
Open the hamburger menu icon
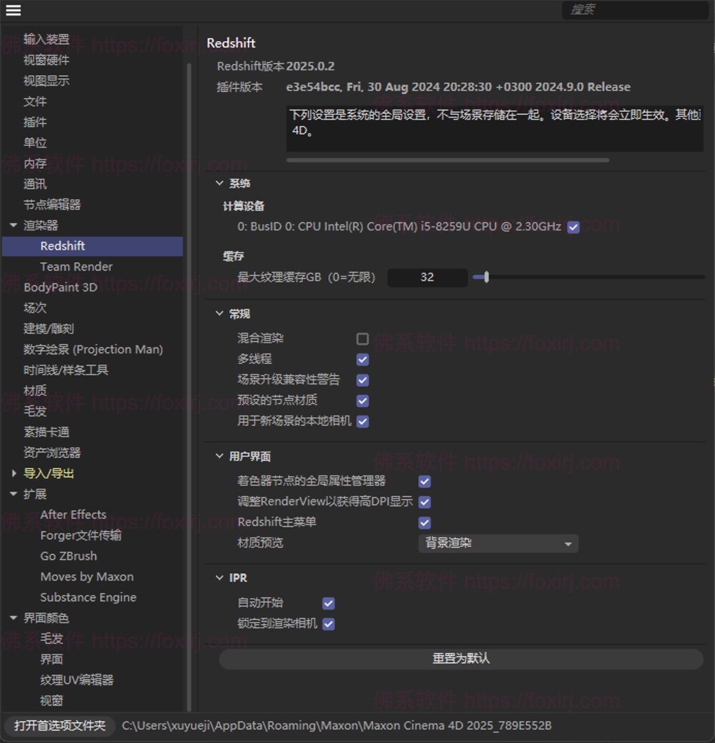point(13,10)
